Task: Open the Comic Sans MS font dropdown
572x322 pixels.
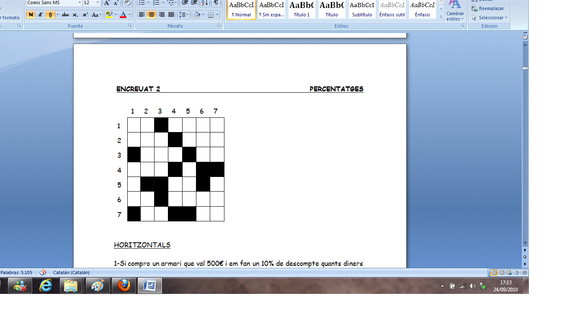Action: pos(80,3)
